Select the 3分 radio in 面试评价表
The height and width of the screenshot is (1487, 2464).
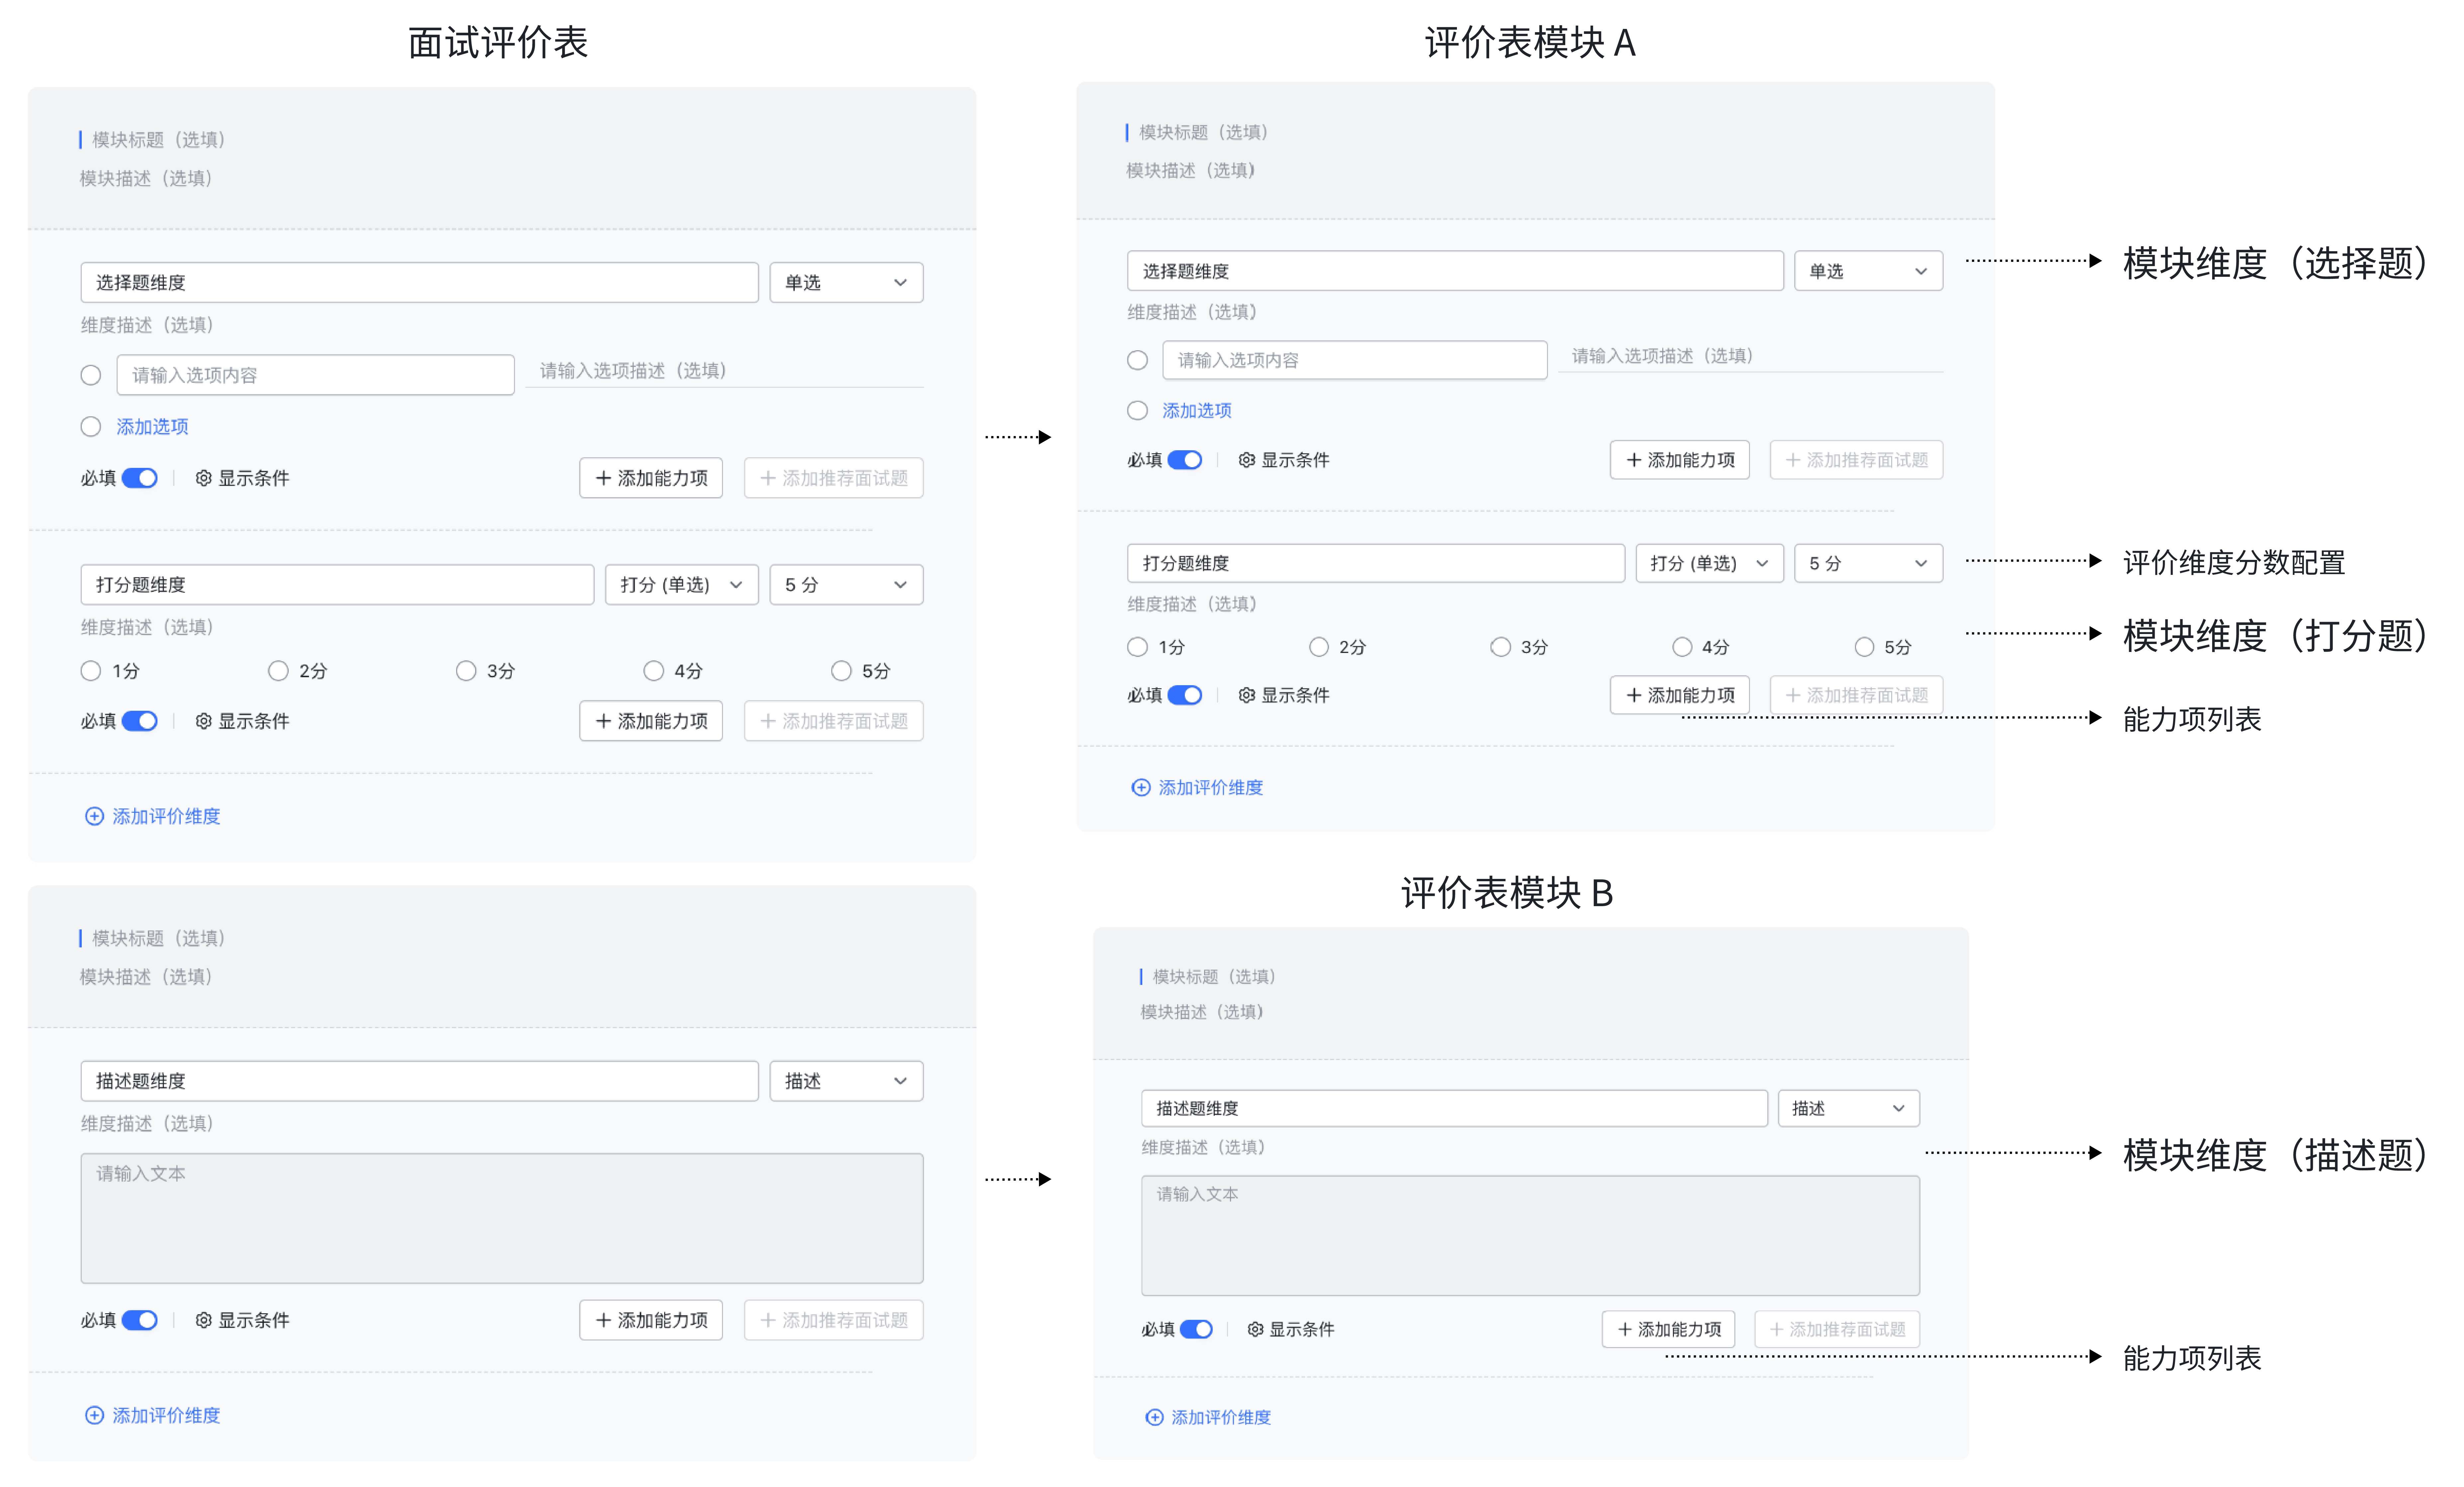466,671
